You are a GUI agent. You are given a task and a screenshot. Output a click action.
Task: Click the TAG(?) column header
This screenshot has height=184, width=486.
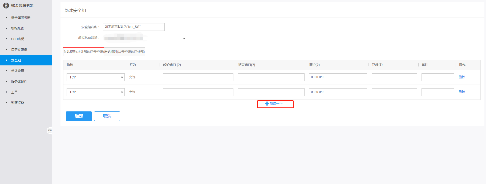[x=377, y=65]
